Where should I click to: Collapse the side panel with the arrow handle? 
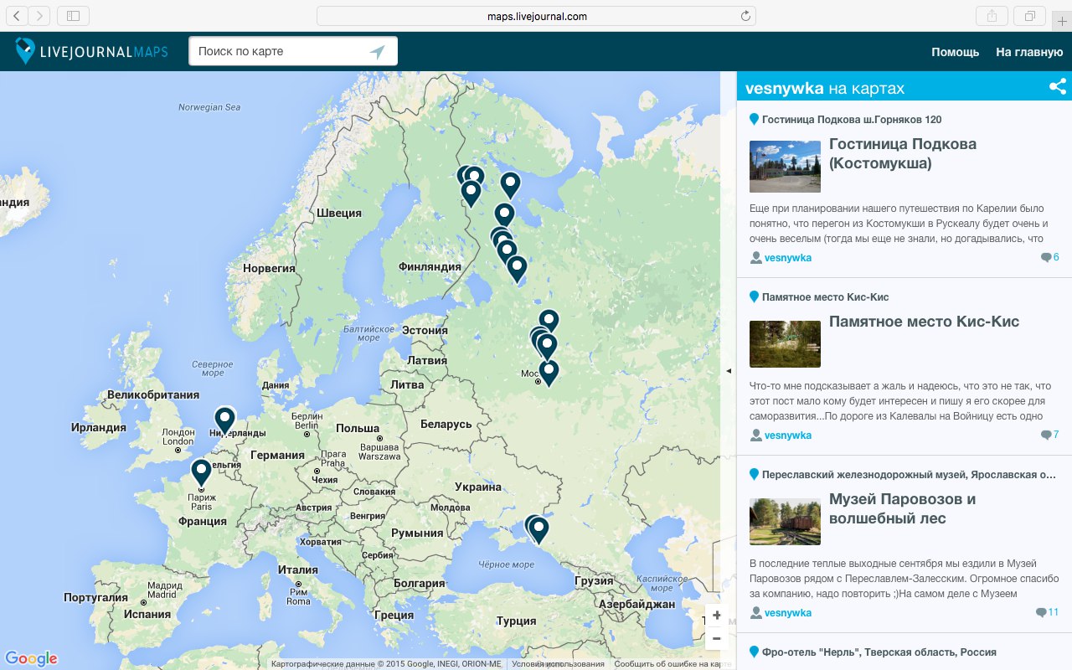[729, 370]
